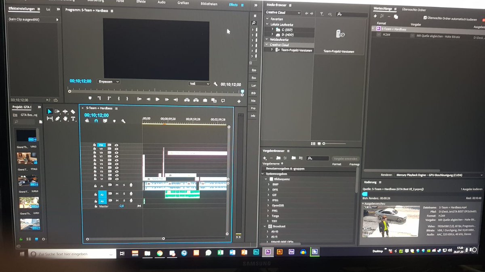Click Media-Browser back arrow
The image size is (485, 272).
click(306, 13)
